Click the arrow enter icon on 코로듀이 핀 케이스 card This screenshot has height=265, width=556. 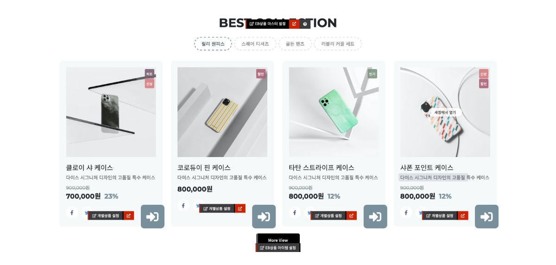(x=264, y=216)
